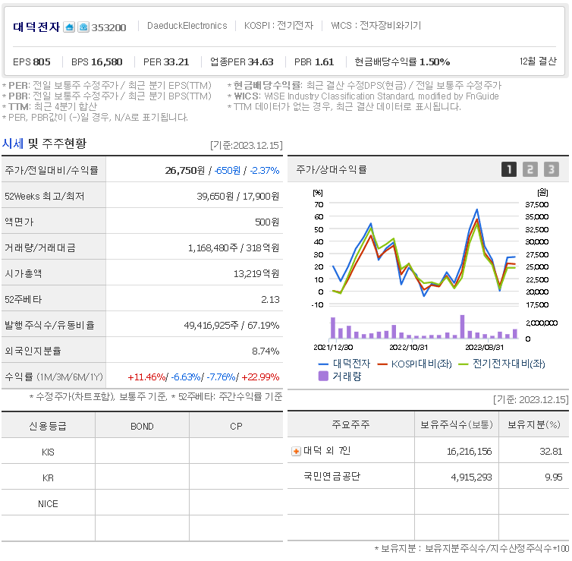Click the +22.99% 1Y return
572x561 pixels.
tap(260, 377)
